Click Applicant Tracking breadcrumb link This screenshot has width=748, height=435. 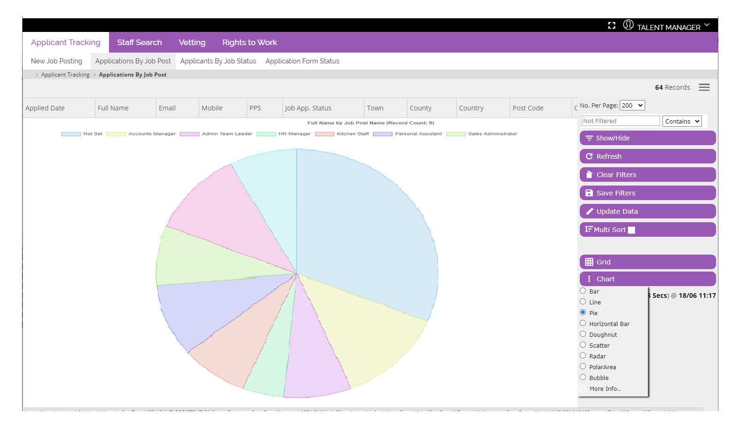pos(65,75)
